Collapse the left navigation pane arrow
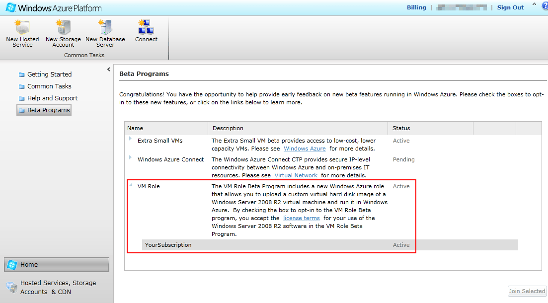548x303 pixels. coord(109,69)
